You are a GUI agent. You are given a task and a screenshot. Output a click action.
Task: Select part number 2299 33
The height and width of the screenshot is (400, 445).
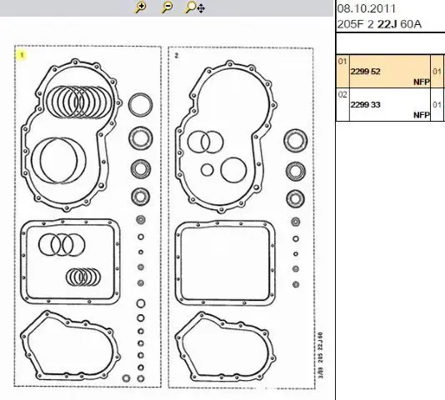(x=365, y=105)
